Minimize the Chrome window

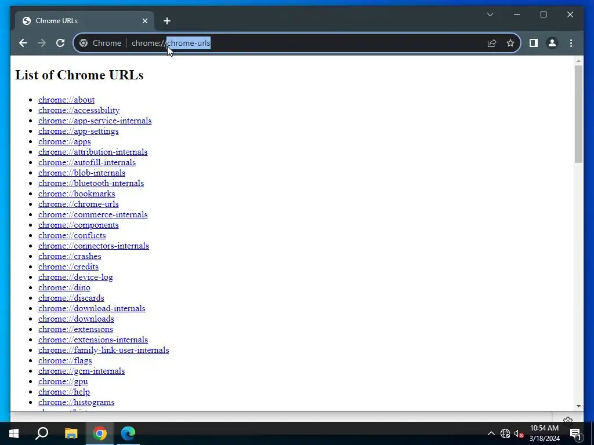point(517,14)
